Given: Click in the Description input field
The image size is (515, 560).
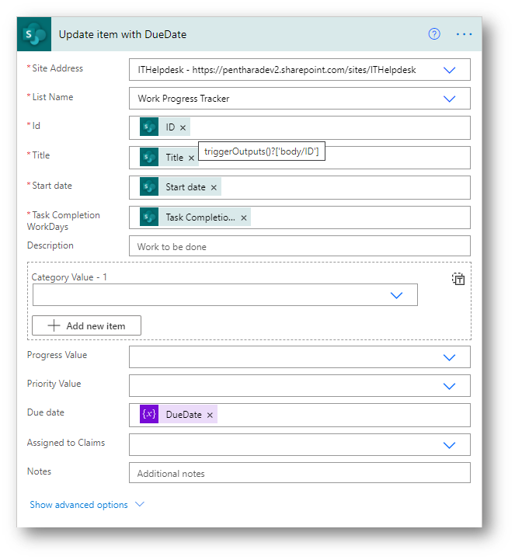Looking at the screenshot, I should click(x=300, y=246).
